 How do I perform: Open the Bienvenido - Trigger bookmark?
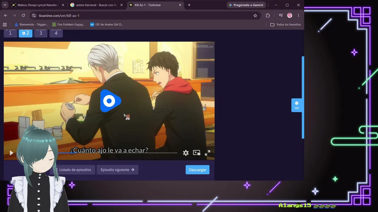click(x=31, y=24)
